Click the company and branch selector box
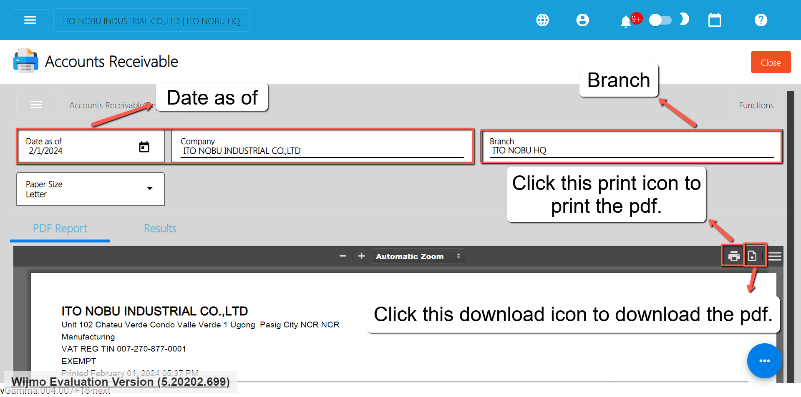801x397 pixels. 151,20
